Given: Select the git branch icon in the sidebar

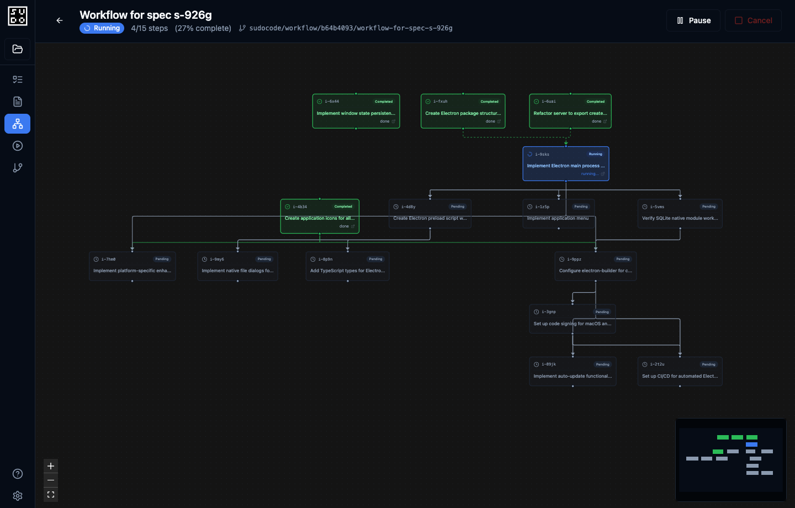Looking at the screenshot, I should (x=17, y=168).
